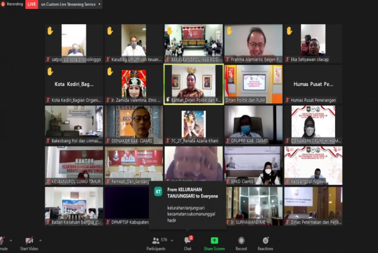Viewport: 378px width, 253px height.
Task: Expand the arrow beside Participants count
Action: [x=172, y=240]
